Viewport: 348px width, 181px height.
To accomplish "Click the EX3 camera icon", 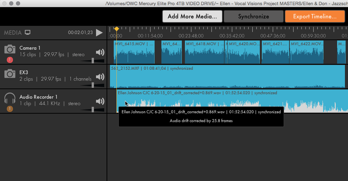I will coord(10,73).
